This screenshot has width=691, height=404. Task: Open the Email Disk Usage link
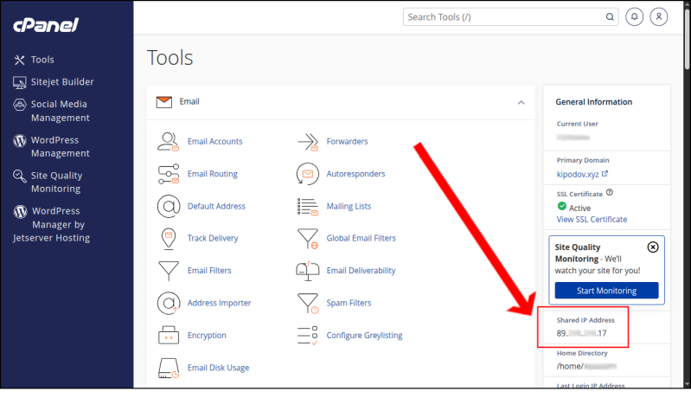click(218, 368)
